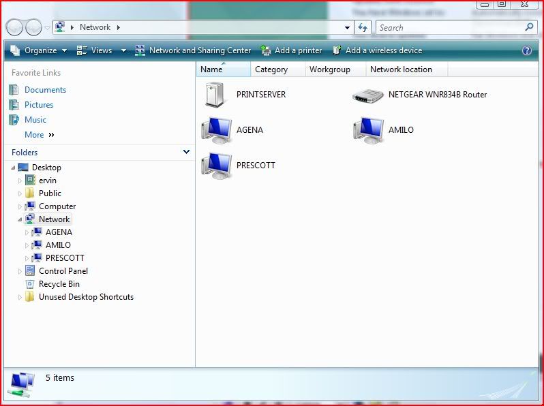The height and width of the screenshot is (406, 544).
Task: Click the Control Panel icon in tree
Action: 30,271
